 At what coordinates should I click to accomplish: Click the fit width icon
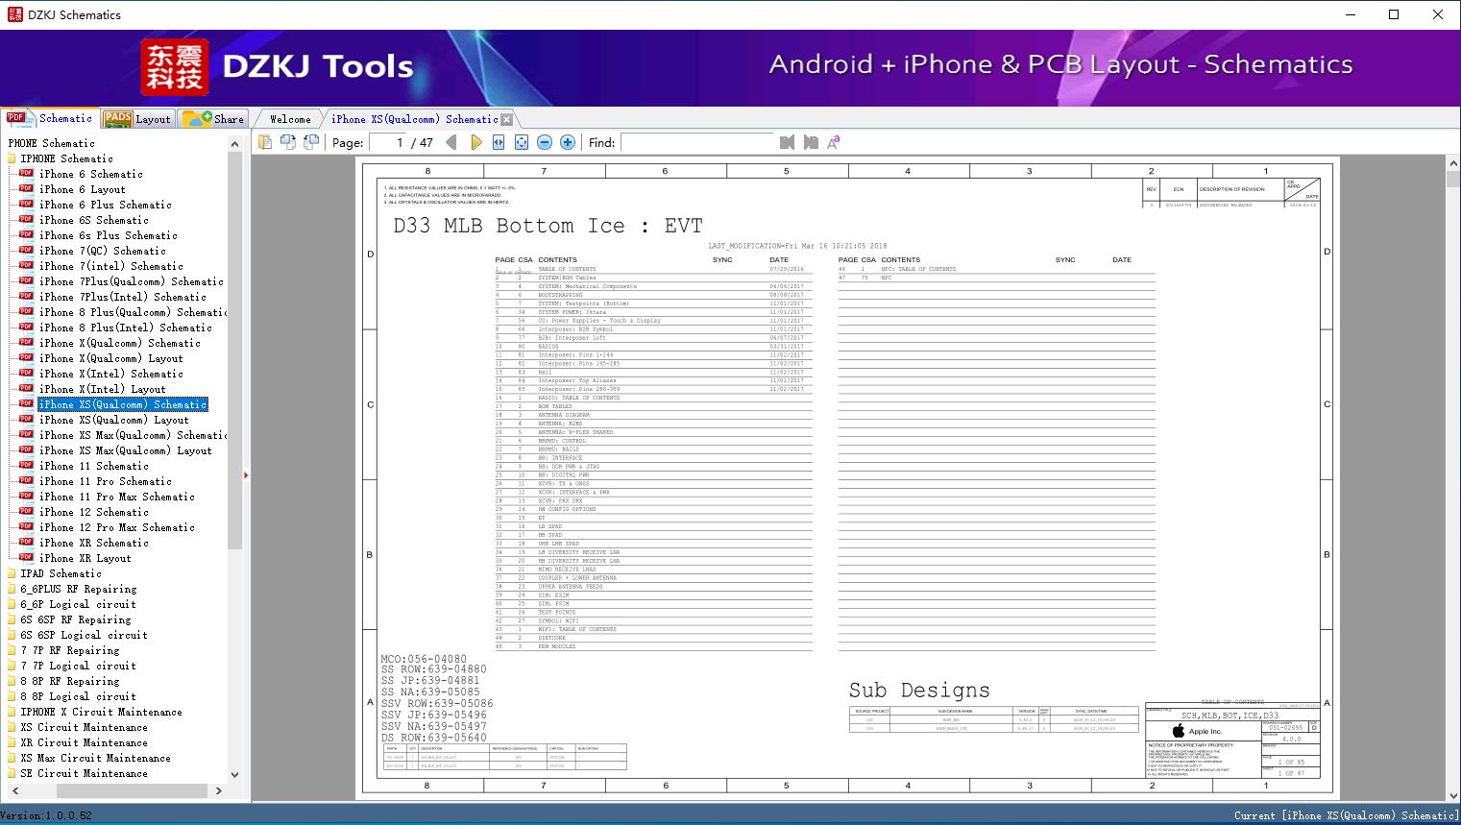pyautogui.click(x=499, y=142)
